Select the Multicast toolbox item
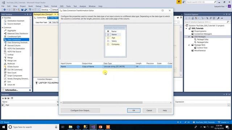The image size is (232, 130). (11, 64)
